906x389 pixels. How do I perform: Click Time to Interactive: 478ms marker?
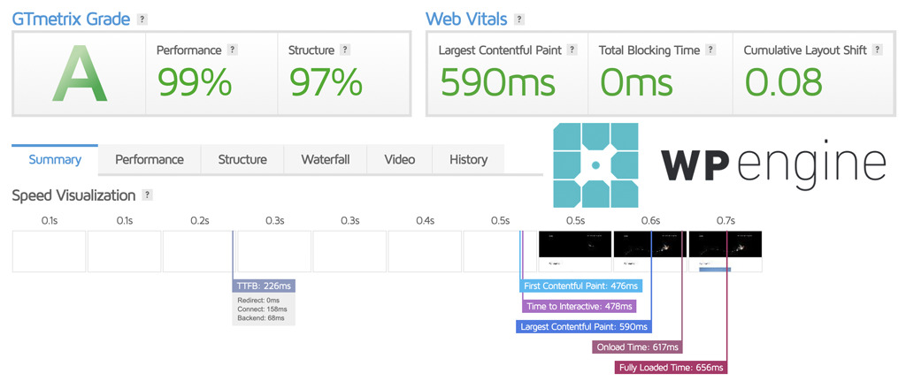click(579, 307)
